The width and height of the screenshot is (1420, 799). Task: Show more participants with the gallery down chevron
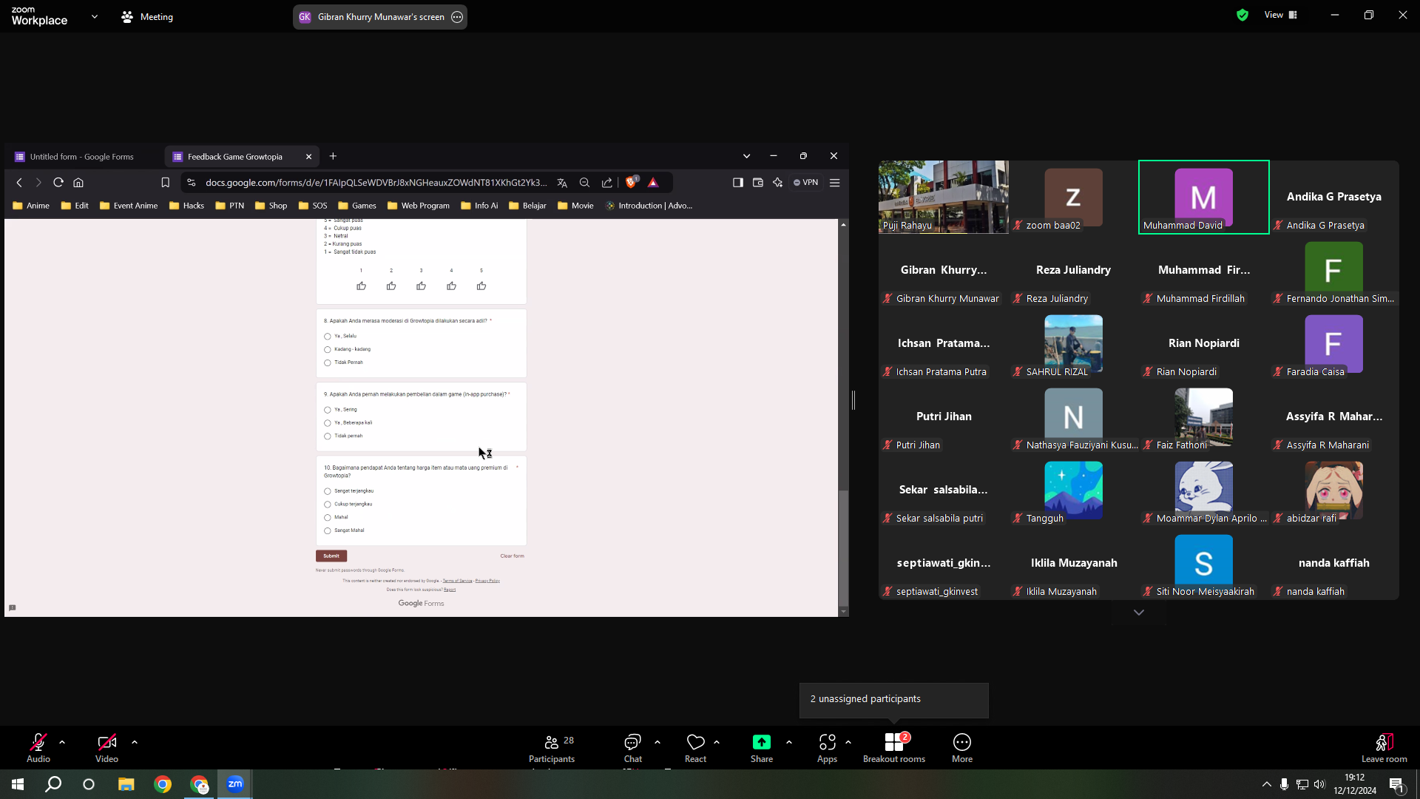(1139, 613)
